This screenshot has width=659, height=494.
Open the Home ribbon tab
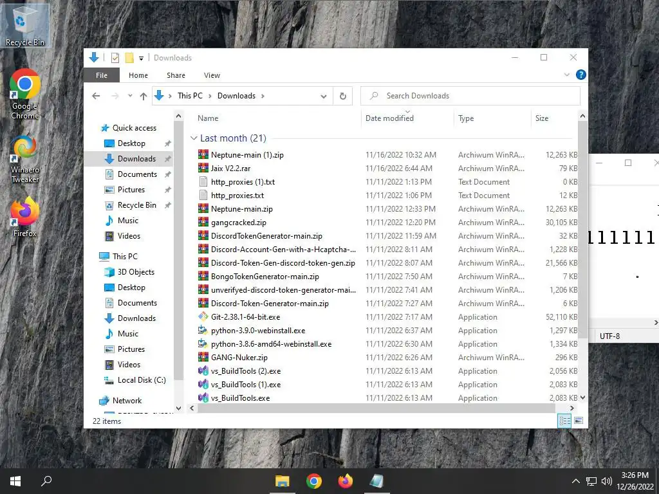click(138, 75)
